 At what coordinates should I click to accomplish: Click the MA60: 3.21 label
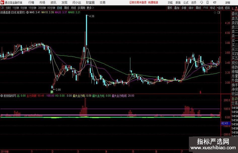(x=74, y=12)
